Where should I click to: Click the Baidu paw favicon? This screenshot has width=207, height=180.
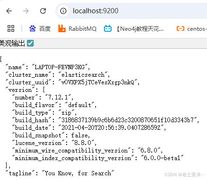pyautogui.click(x=33, y=28)
